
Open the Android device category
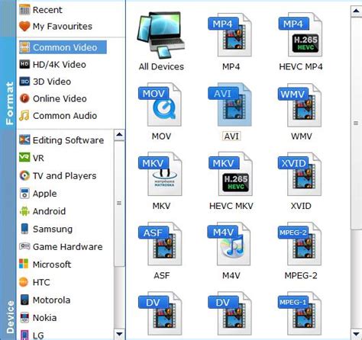click(43, 211)
